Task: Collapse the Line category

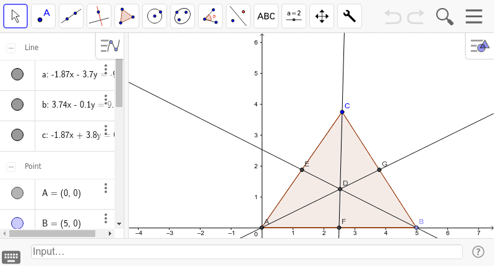Action: click(11, 48)
